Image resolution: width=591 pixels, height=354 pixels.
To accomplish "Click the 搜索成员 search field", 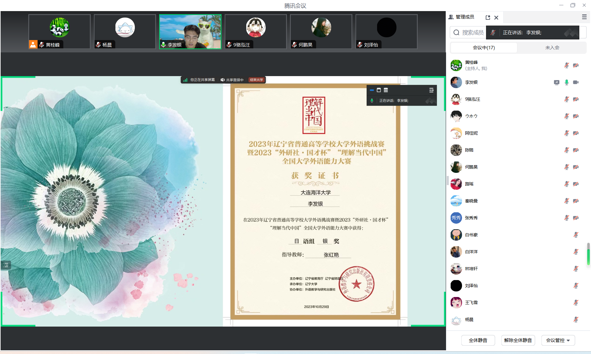I will coord(472,32).
